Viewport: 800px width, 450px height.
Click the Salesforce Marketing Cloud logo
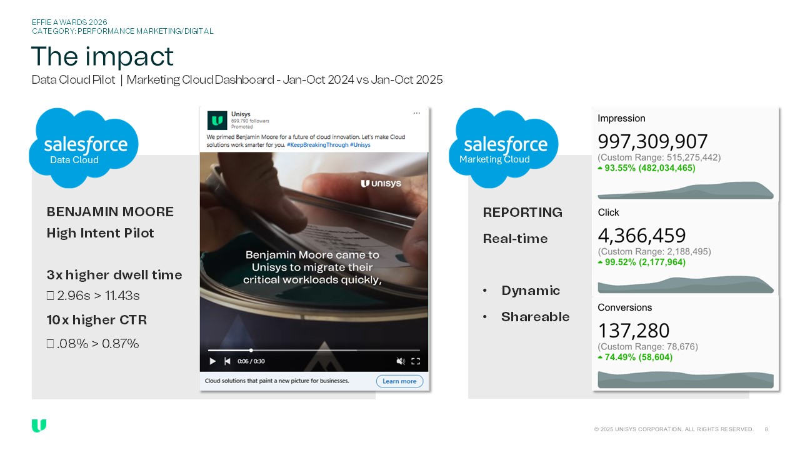point(505,148)
